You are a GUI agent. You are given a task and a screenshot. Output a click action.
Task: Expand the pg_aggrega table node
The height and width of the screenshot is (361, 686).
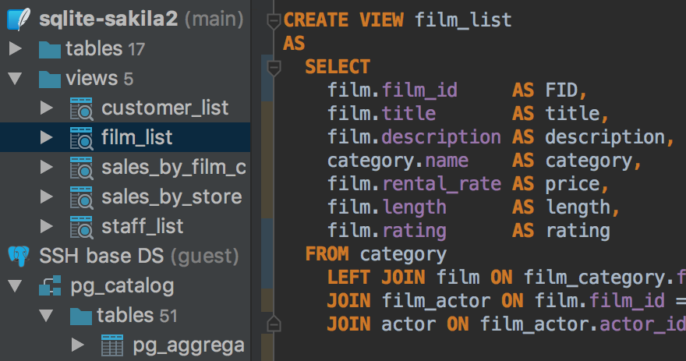click(77, 345)
